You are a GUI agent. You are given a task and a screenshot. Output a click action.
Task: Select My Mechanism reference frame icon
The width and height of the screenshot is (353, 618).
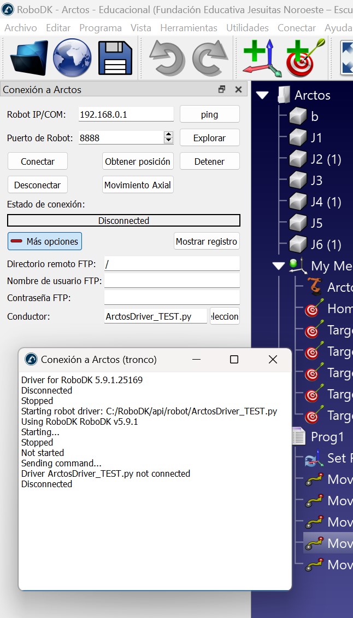[x=298, y=265]
